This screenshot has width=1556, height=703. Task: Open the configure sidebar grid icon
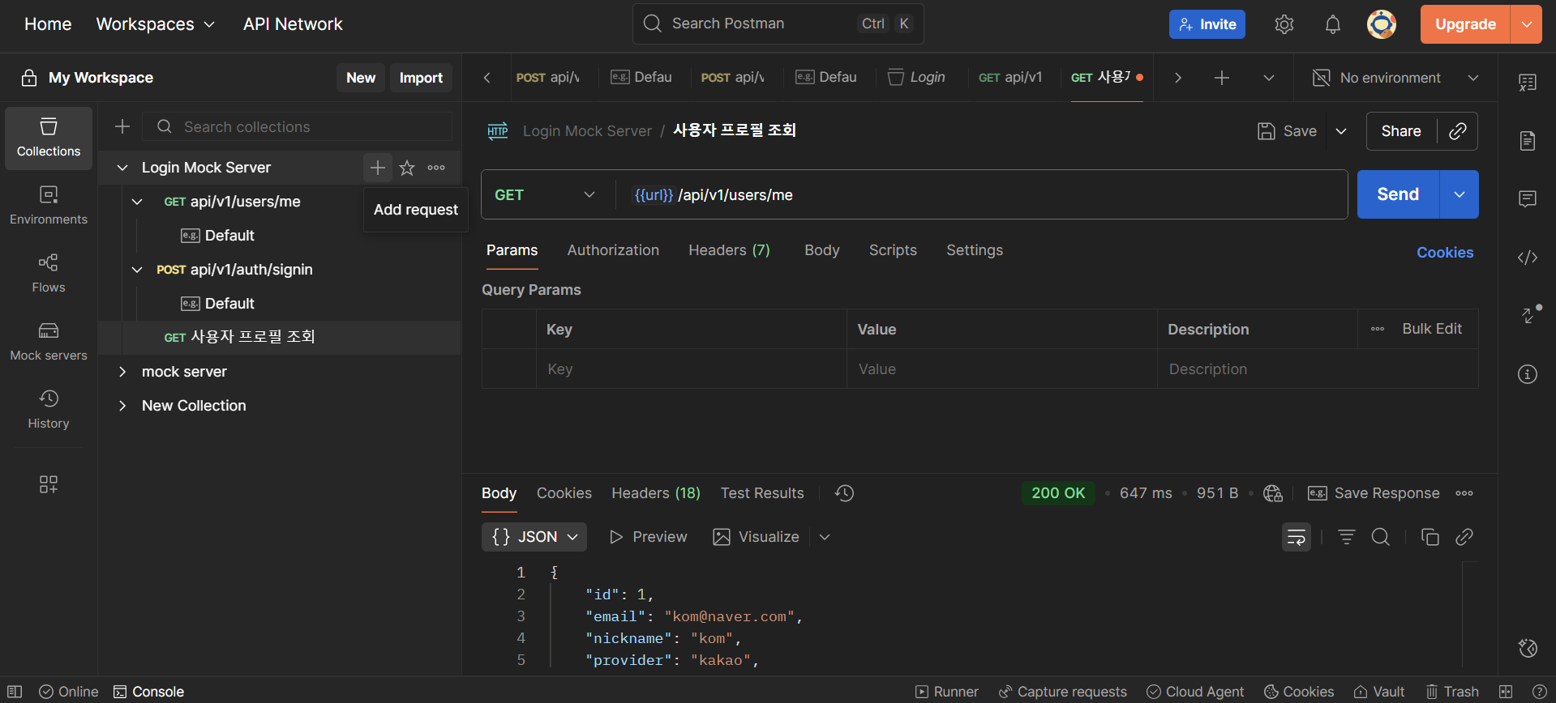tap(49, 484)
